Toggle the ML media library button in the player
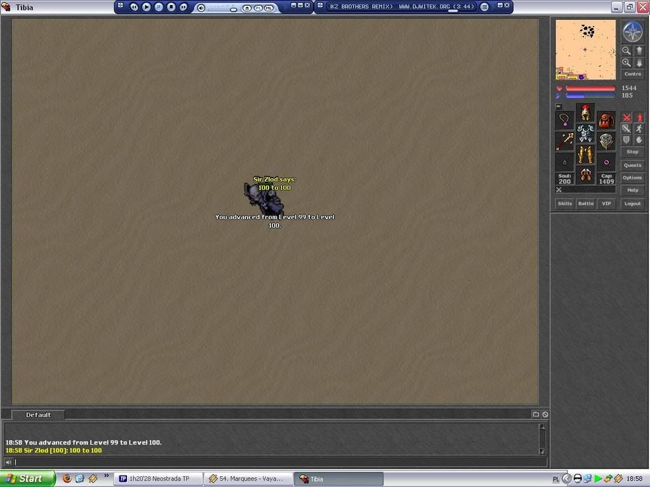Image resolution: width=650 pixels, height=487 pixels. pos(269,8)
